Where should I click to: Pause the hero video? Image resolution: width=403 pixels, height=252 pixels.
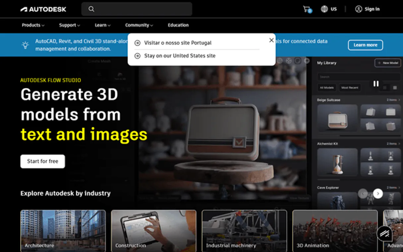coord(376,84)
